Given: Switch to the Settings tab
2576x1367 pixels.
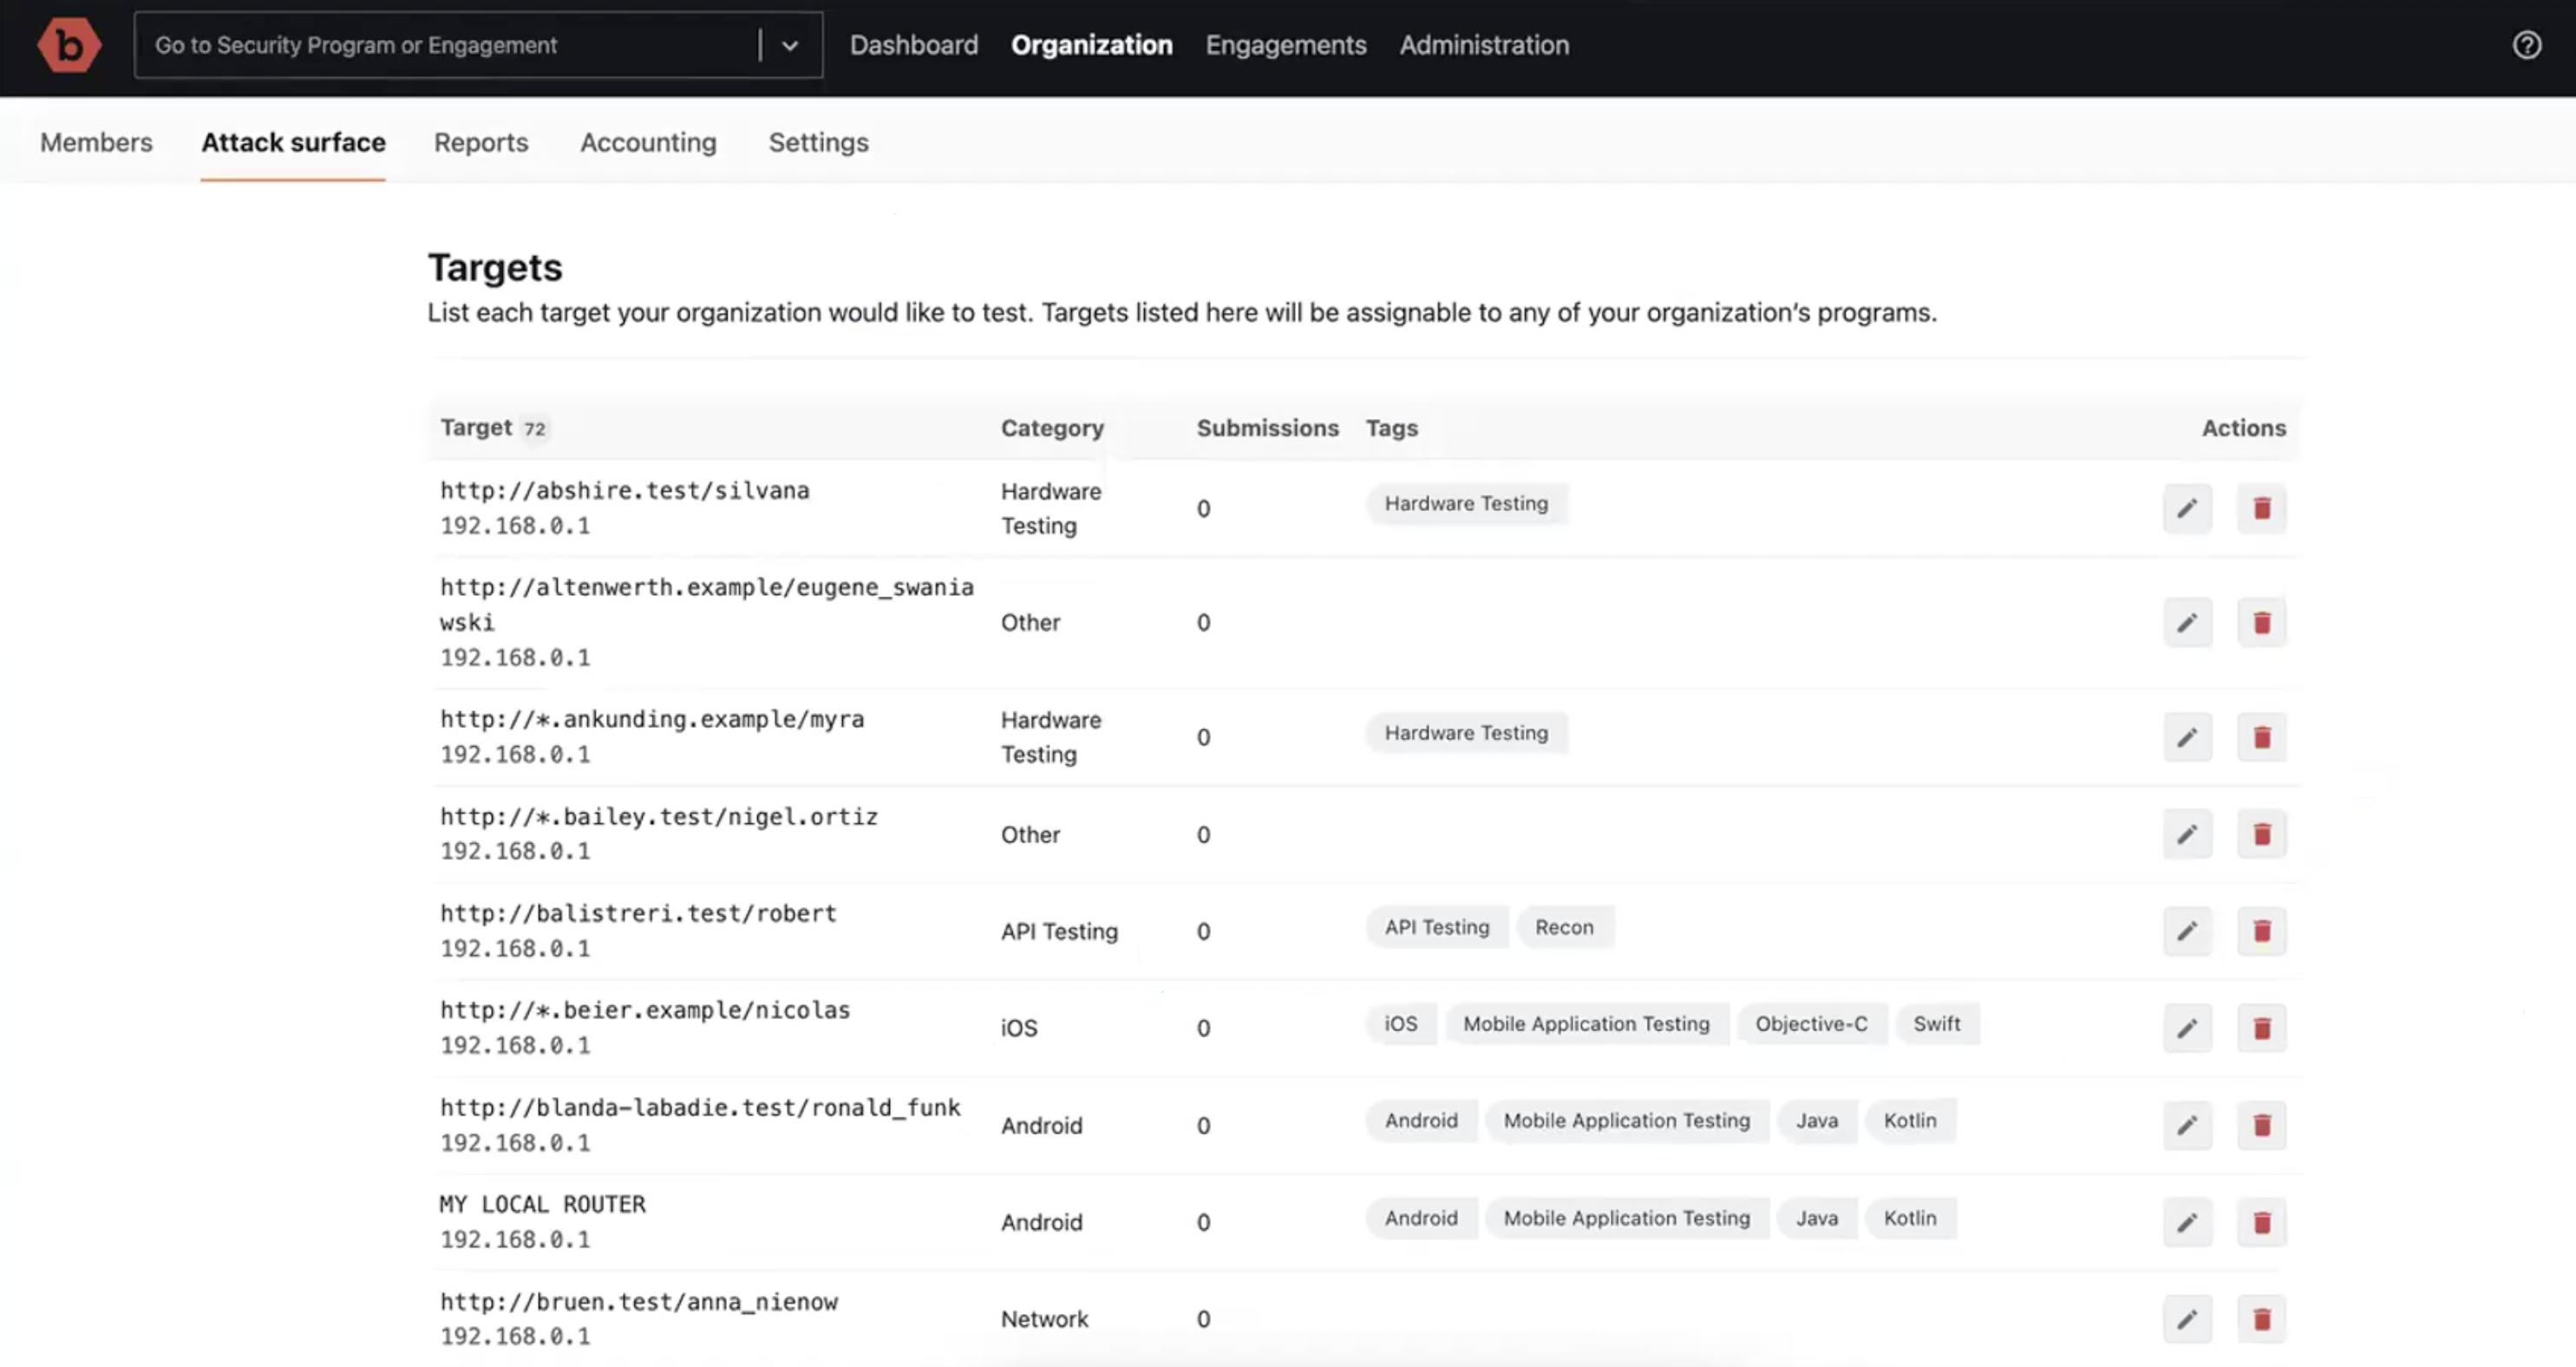Looking at the screenshot, I should [x=818, y=142].
